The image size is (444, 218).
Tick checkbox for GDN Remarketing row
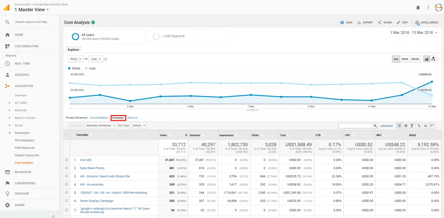tap(67, 193)
